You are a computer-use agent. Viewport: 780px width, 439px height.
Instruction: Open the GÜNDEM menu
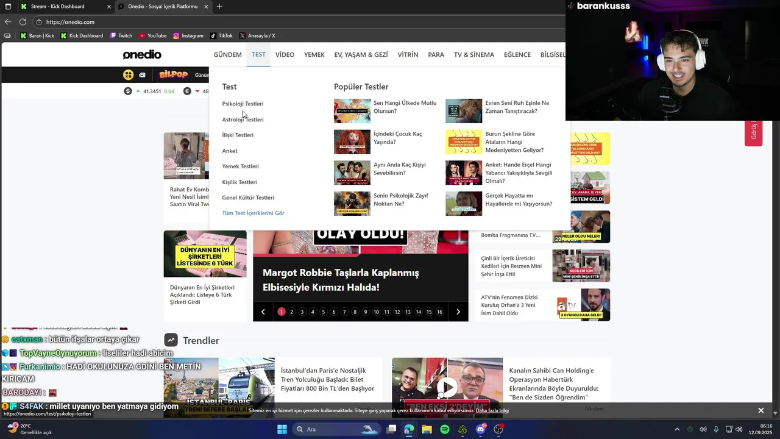point(227,55)
